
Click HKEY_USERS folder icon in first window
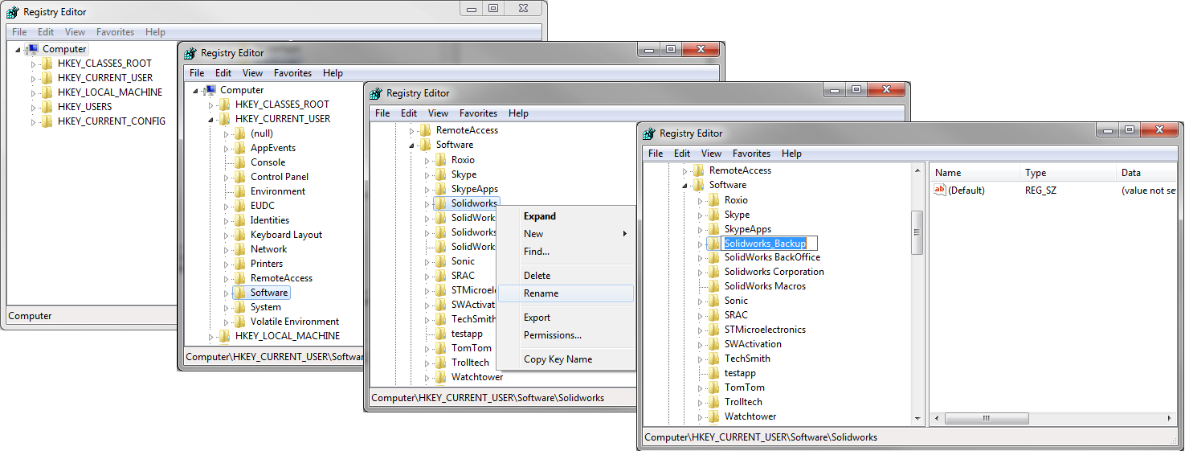point(47,107)
